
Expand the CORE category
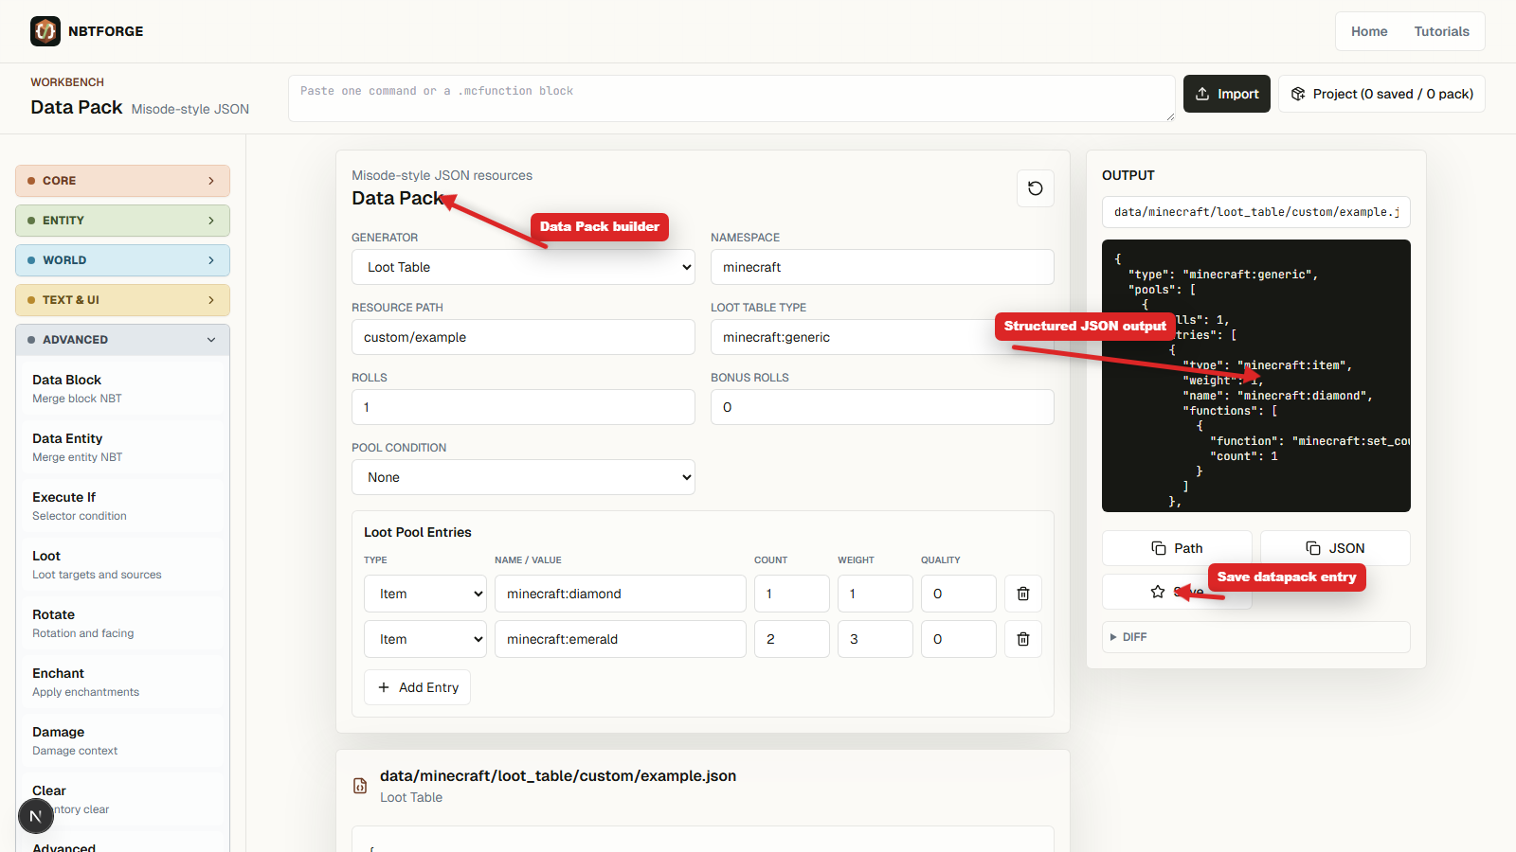point(122,181)
